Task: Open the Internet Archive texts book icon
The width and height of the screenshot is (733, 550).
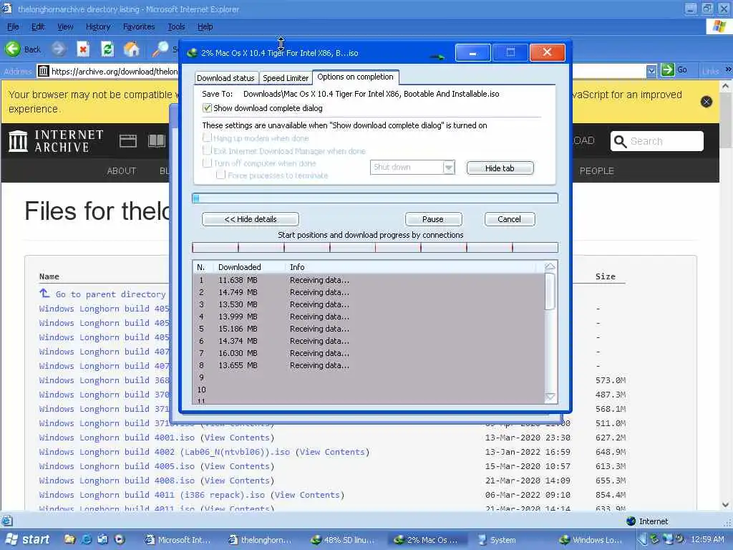Action: pos(157,141)
